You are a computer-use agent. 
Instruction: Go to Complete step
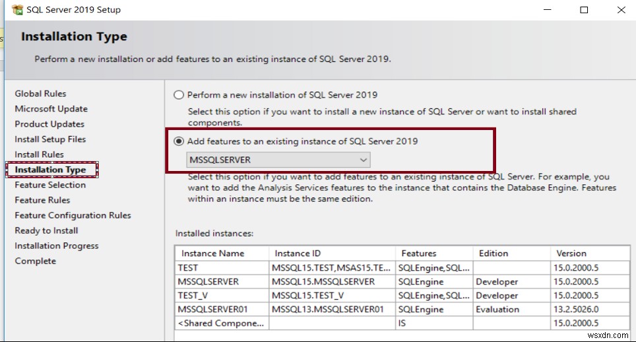(x=35, y=261)
